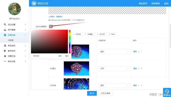This screenshot has width=171, height=97.
Task: Open the customer service headset icon
Action: 167,92
